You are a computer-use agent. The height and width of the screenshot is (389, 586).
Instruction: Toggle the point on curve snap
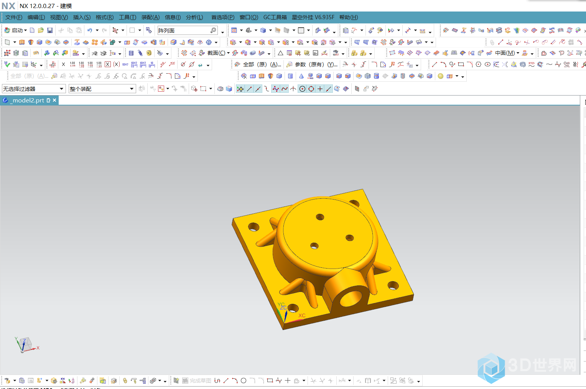(328, 89)
